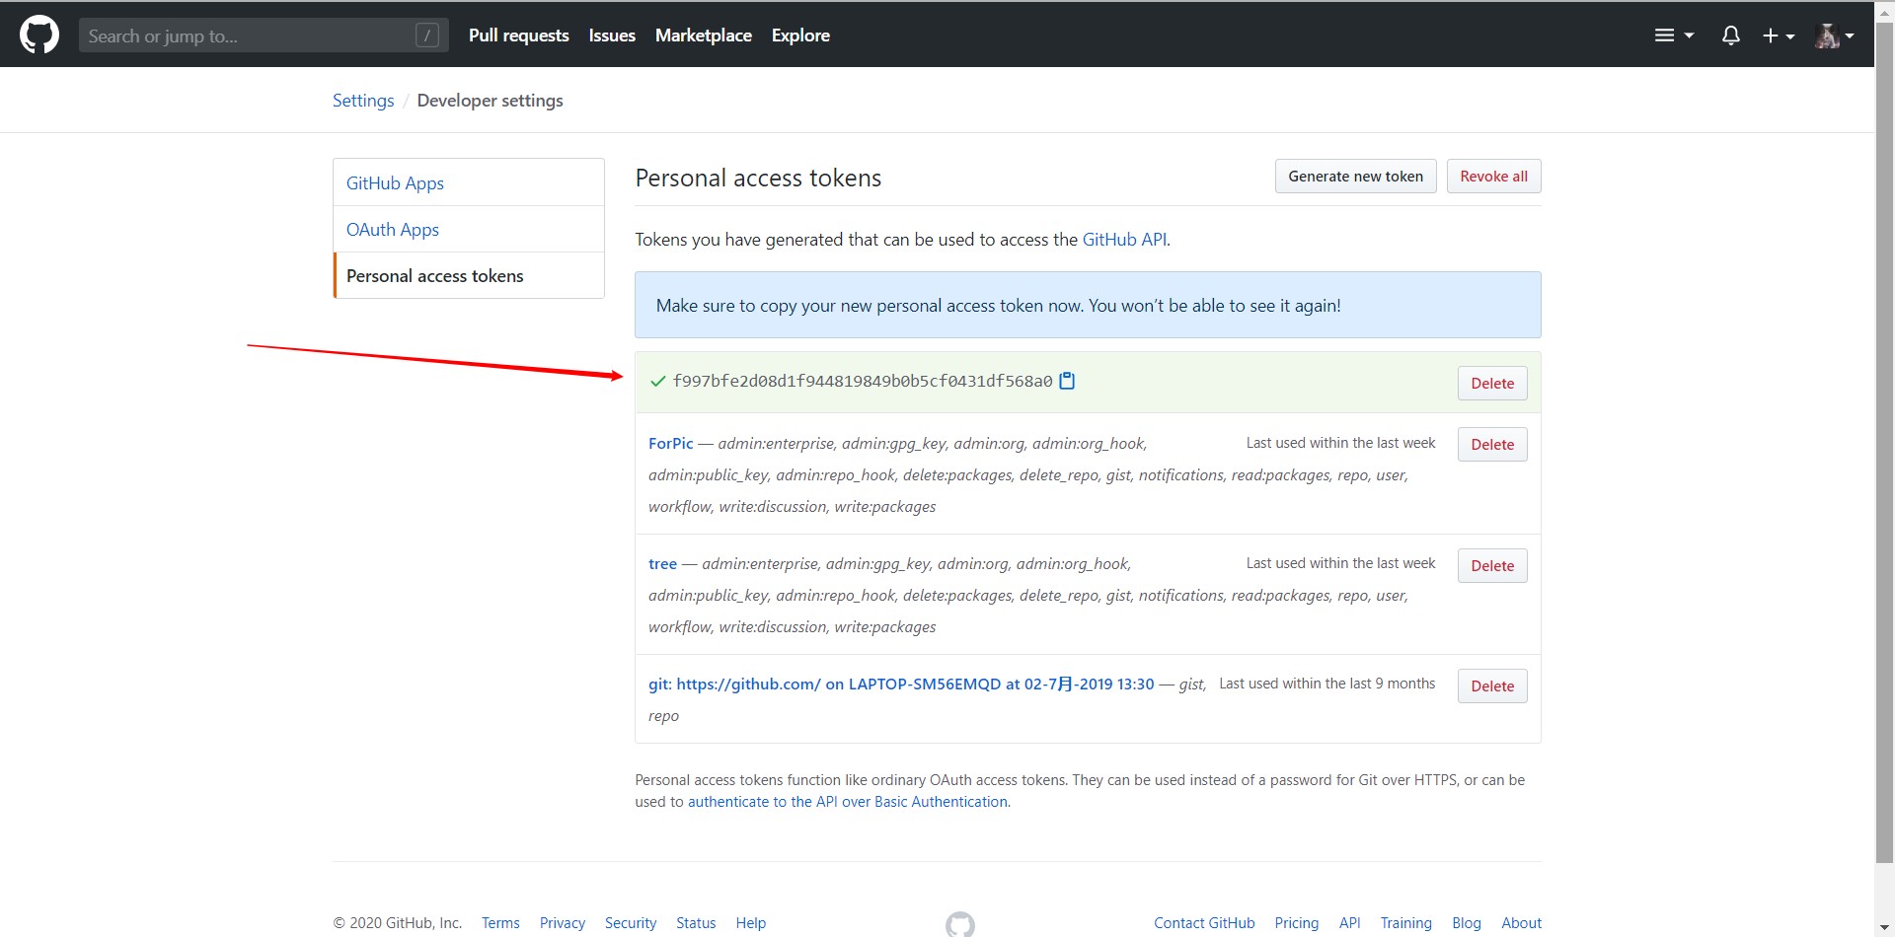Open the profile avatar dropdown menu
Screen dimensions: 1895x937
point(1835,36)
